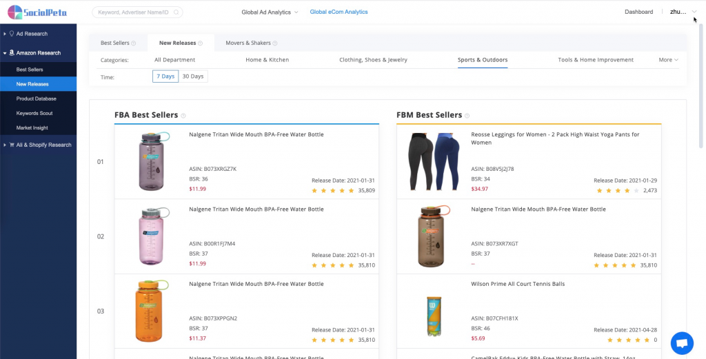Viewport: 706px width, 359px height.
Task: Click the leggings product thumbnail
Action: (433, 161)
